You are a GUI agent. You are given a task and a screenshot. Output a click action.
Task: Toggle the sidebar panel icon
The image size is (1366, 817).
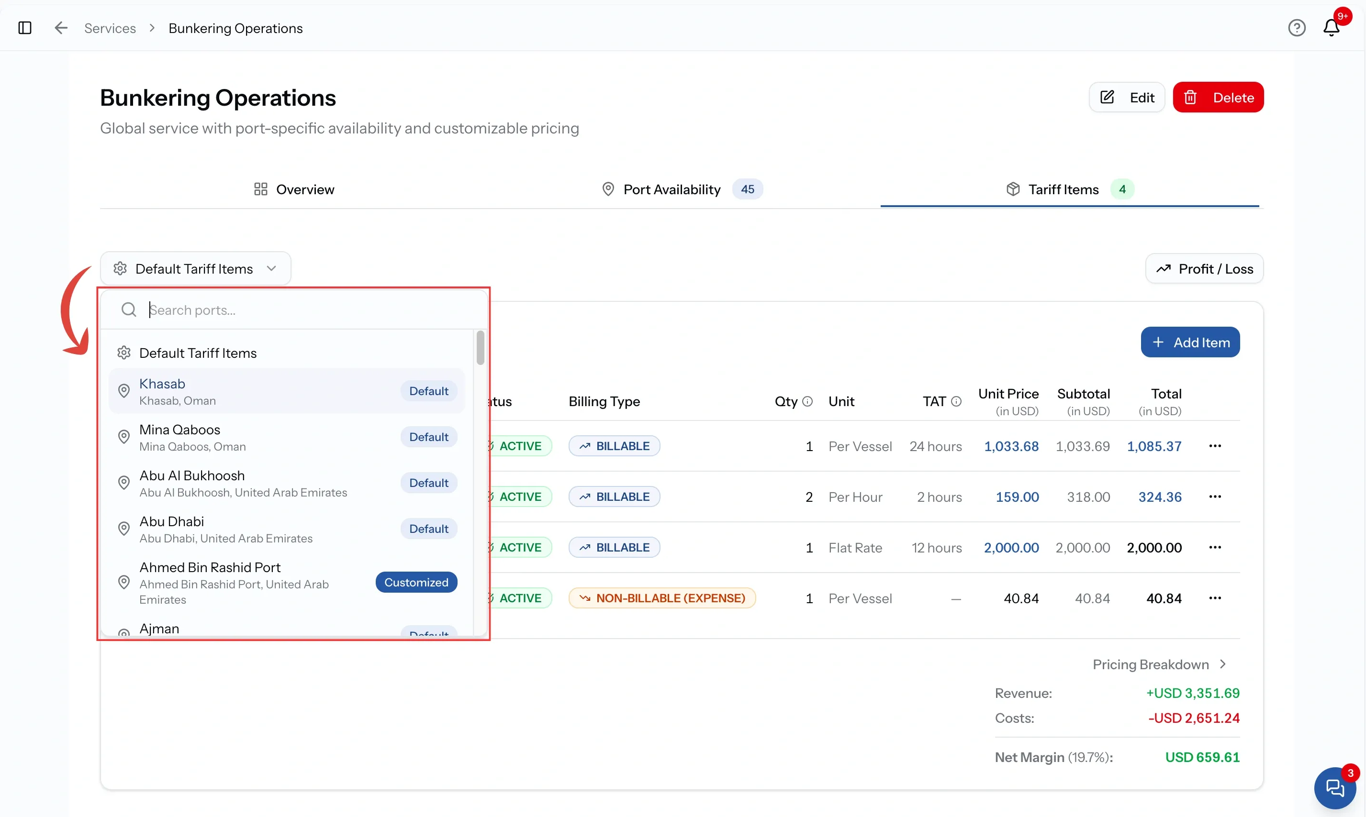[25, 28]
